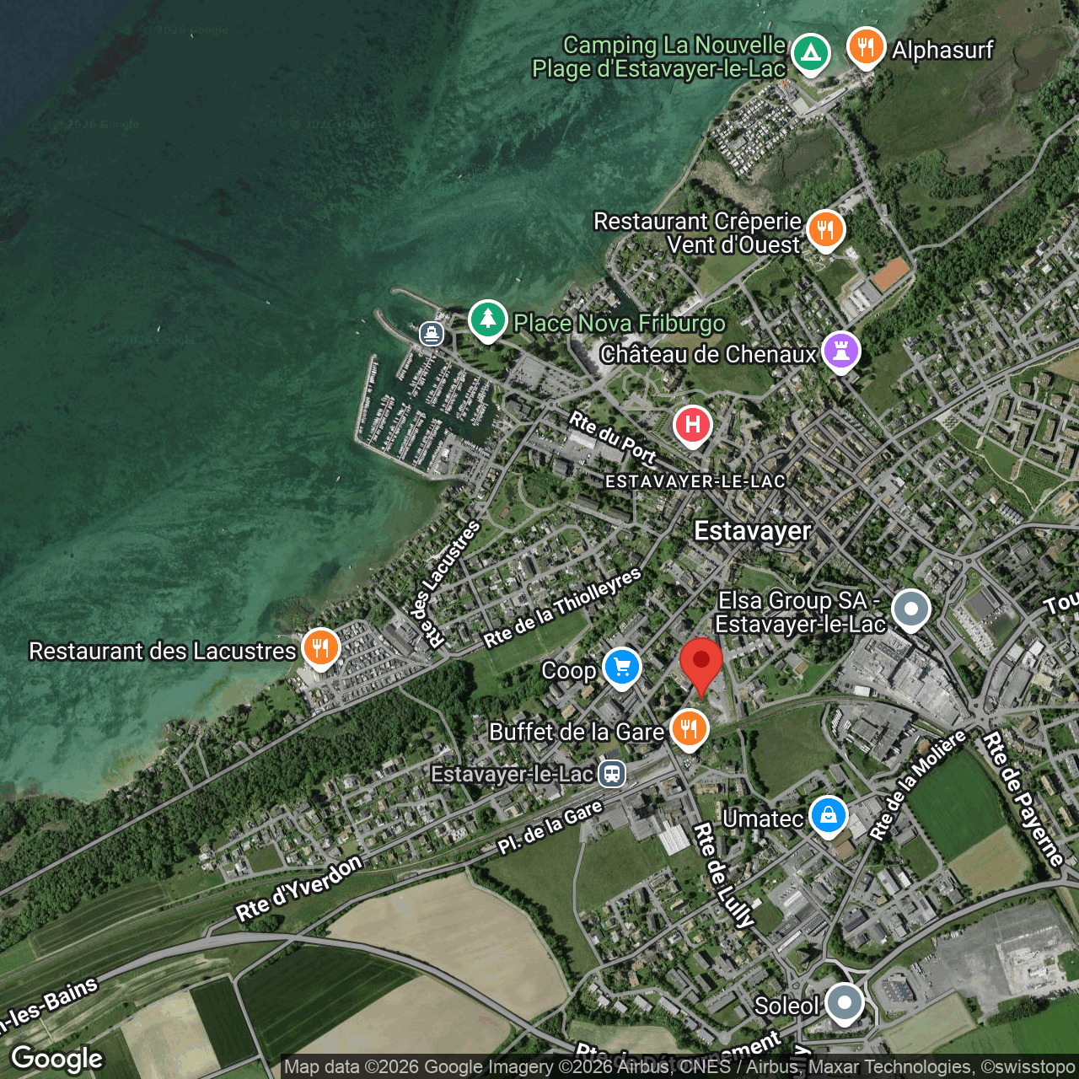Click the Place Nova Friburgo park icon

point(487,320)
